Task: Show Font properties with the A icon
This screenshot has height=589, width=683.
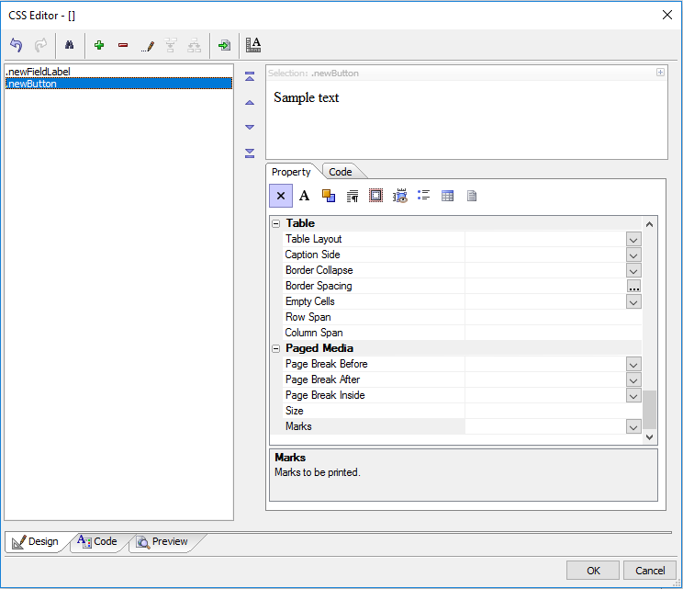Action: tap(305, 196)
